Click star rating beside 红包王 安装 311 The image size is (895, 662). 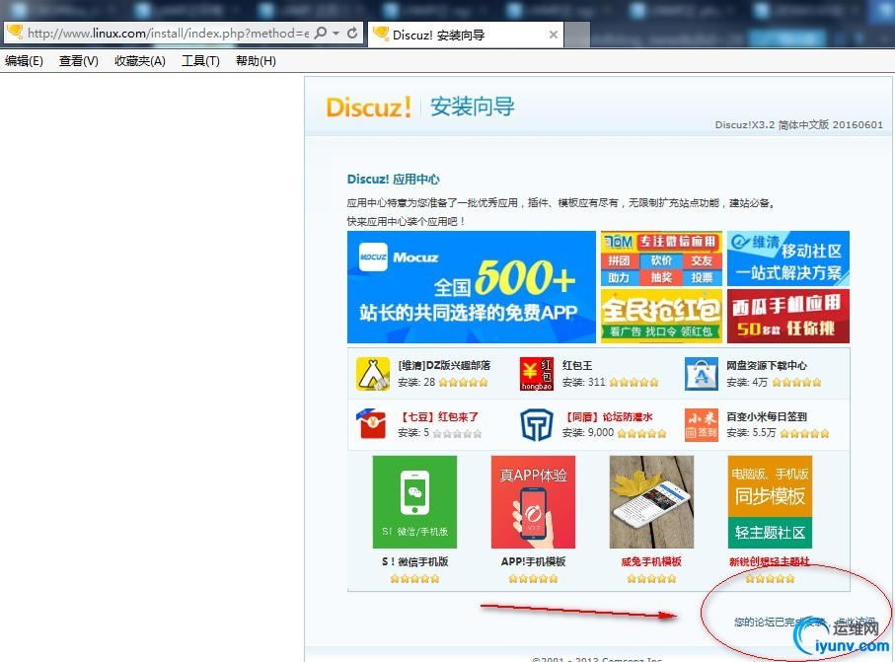pos(634,383)
